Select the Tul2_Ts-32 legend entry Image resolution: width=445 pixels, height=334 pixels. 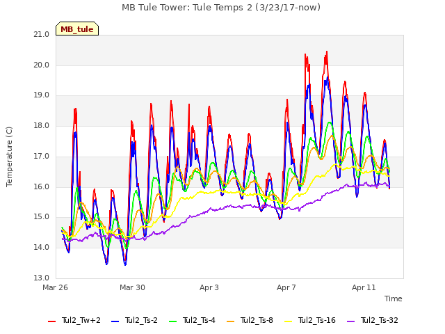click(373, 320)
